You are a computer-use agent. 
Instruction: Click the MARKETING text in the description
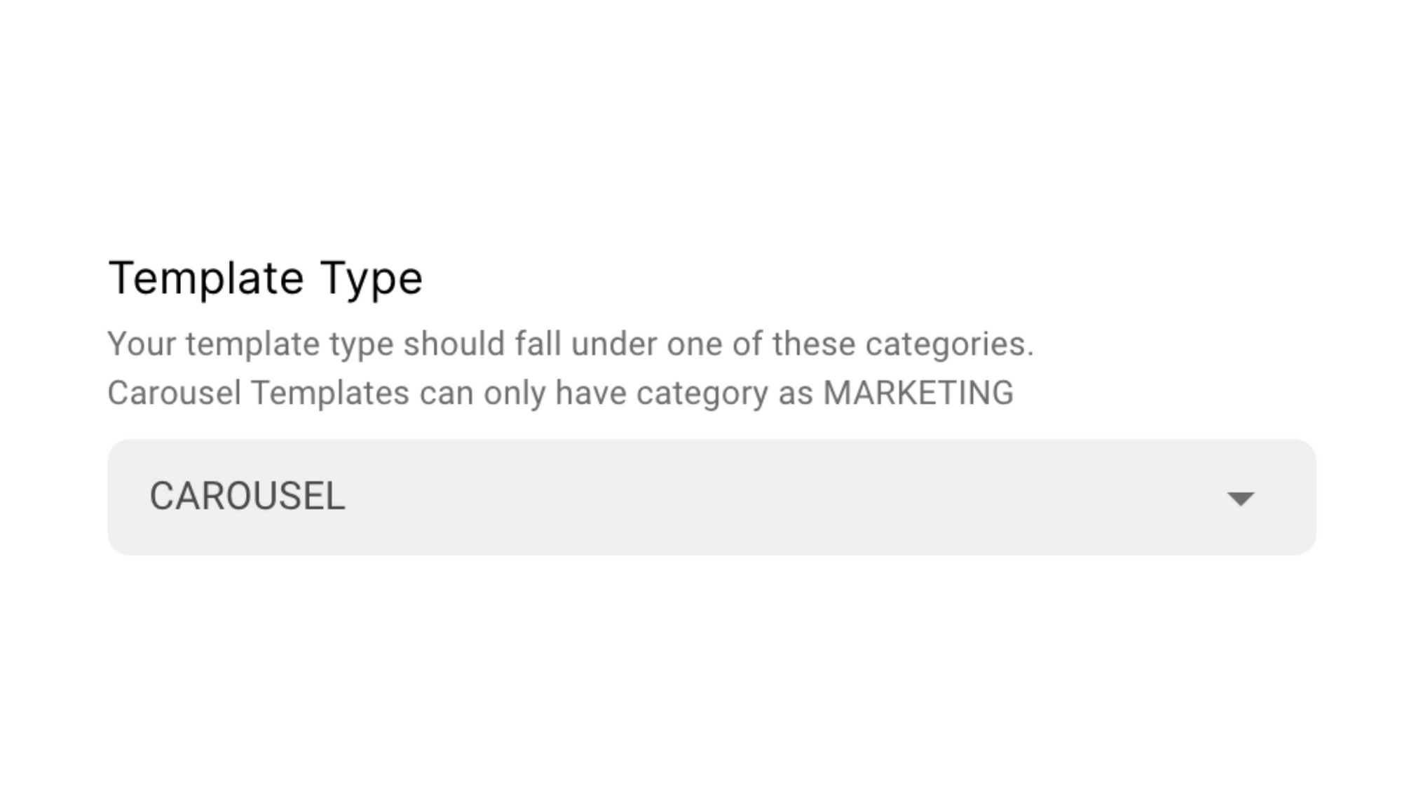click(918, 393)
